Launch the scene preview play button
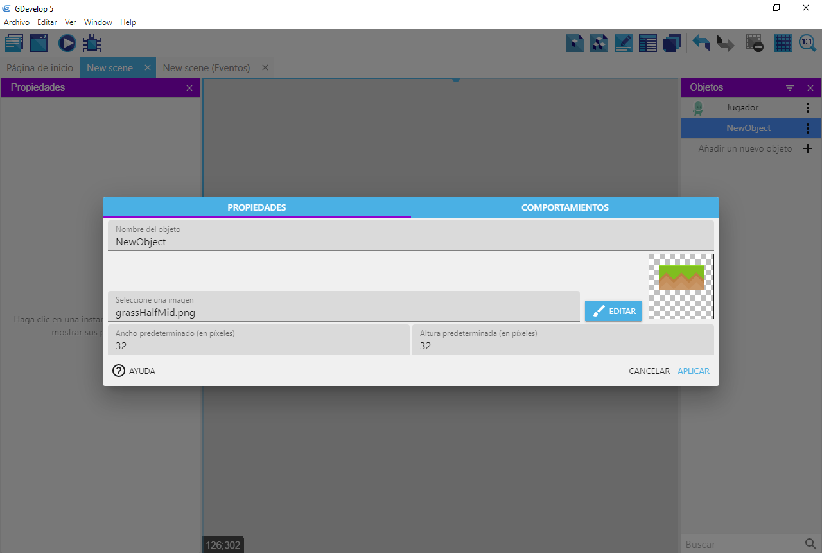Image resolution: width=822 pixels, height=553 pixels. [x=67, y=44]
